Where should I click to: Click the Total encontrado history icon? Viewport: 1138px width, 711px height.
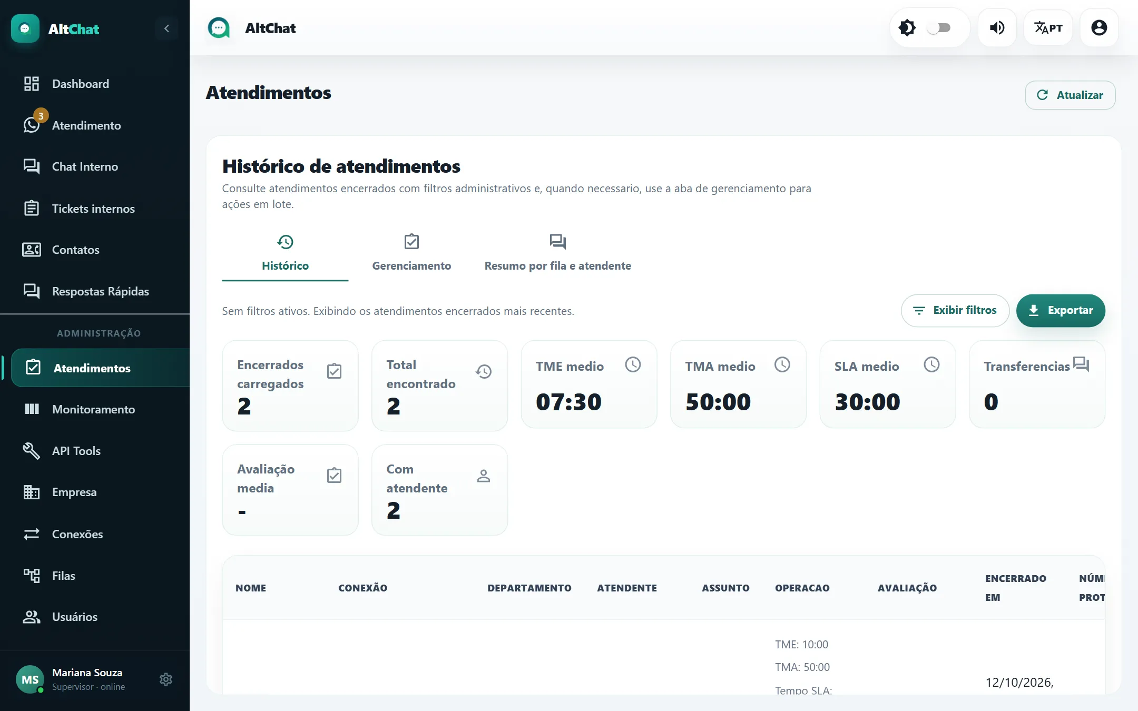[x=484, y=372]
